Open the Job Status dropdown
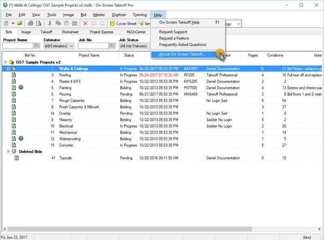Viewport: 324px width, 240px height. pos(135,46)
